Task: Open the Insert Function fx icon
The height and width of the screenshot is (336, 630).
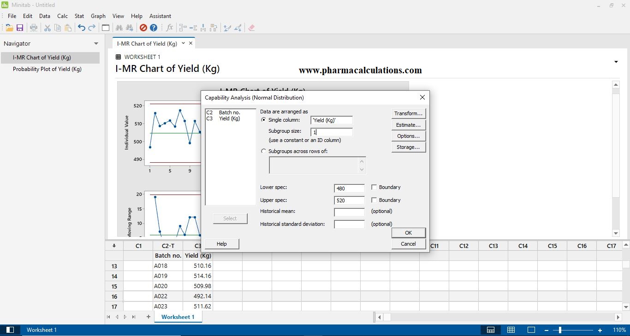Action: 170,28
